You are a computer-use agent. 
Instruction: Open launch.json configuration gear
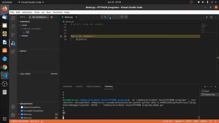52,17
